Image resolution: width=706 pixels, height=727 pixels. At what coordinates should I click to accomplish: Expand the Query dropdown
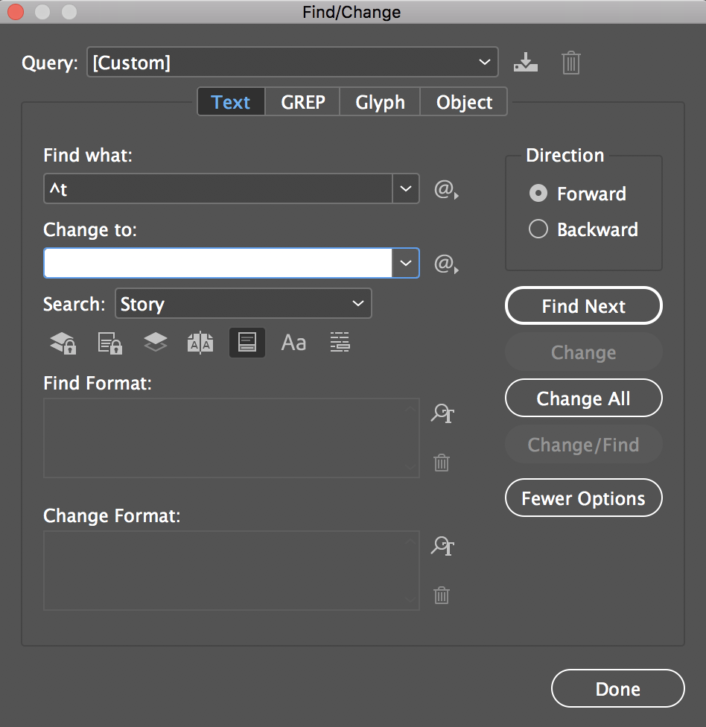click(x=485, y=63)
